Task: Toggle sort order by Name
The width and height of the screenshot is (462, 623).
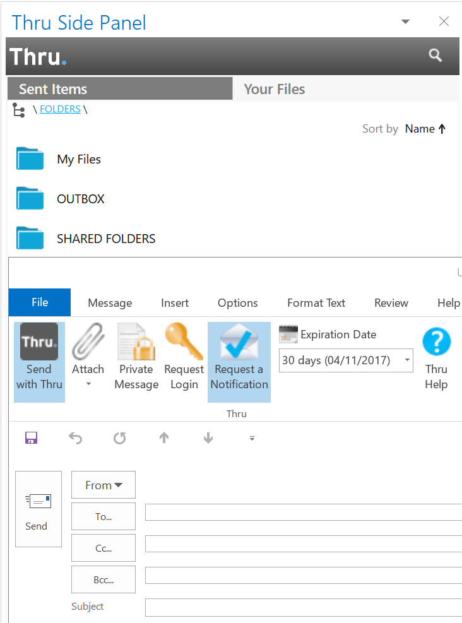Action: tap(425, 129)
